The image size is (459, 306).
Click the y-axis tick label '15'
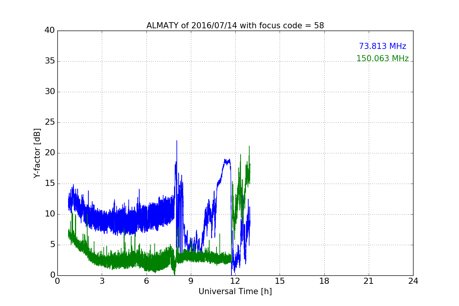tap(50, 184)
